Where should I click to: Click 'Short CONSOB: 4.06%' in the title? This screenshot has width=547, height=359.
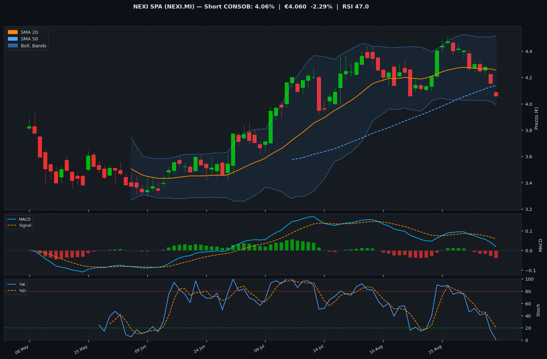click(x=239, y=7)
